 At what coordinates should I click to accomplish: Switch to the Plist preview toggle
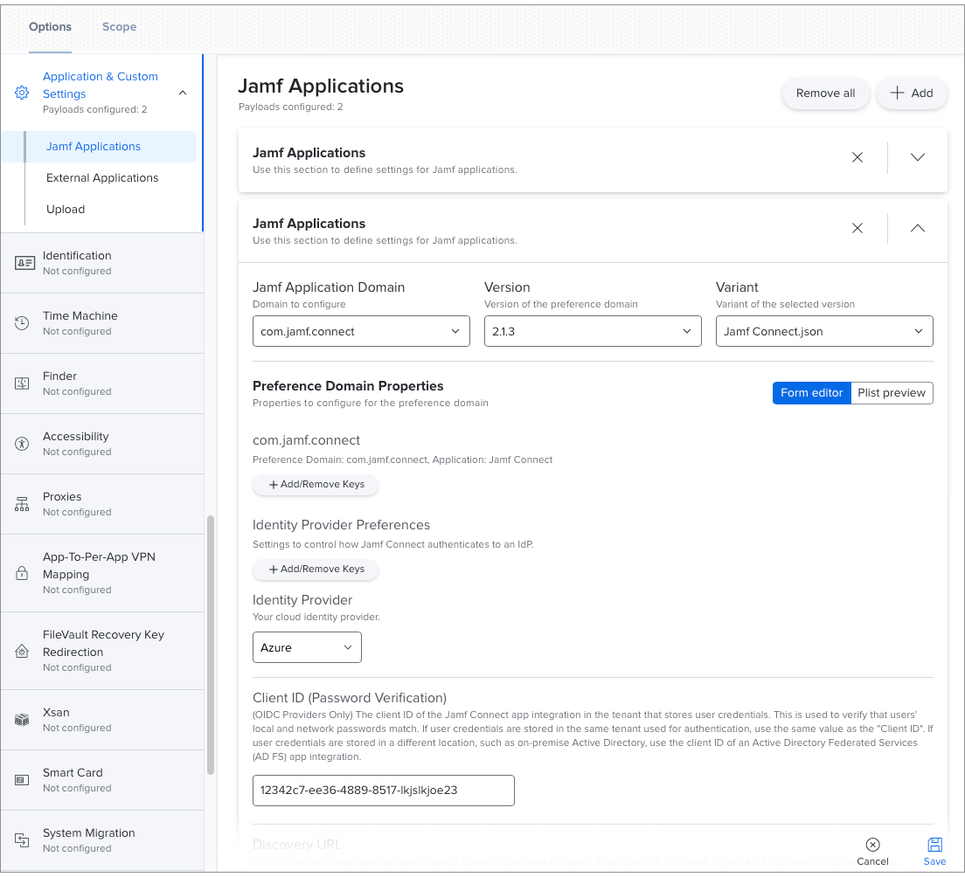[892, 392]
